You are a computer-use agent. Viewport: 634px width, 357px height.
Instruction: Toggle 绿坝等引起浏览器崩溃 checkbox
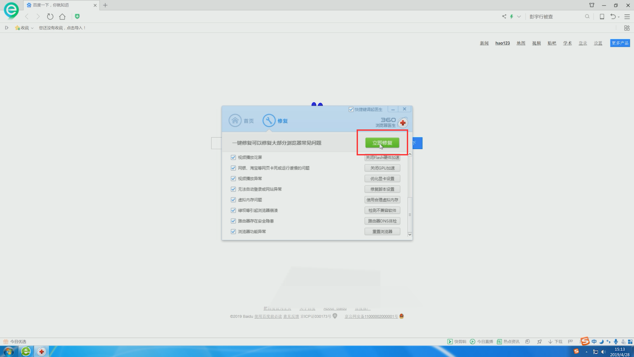pos(233,210)
